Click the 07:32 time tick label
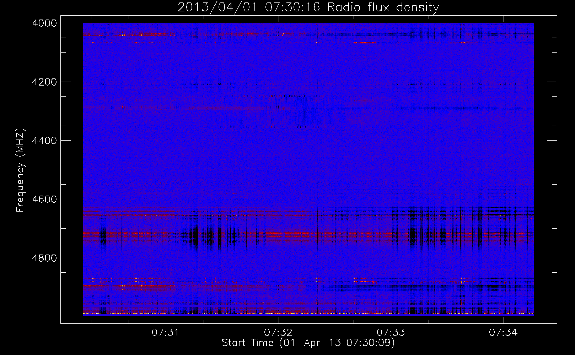The height and width of the screenshot is (355, 575). click(278, 333)
